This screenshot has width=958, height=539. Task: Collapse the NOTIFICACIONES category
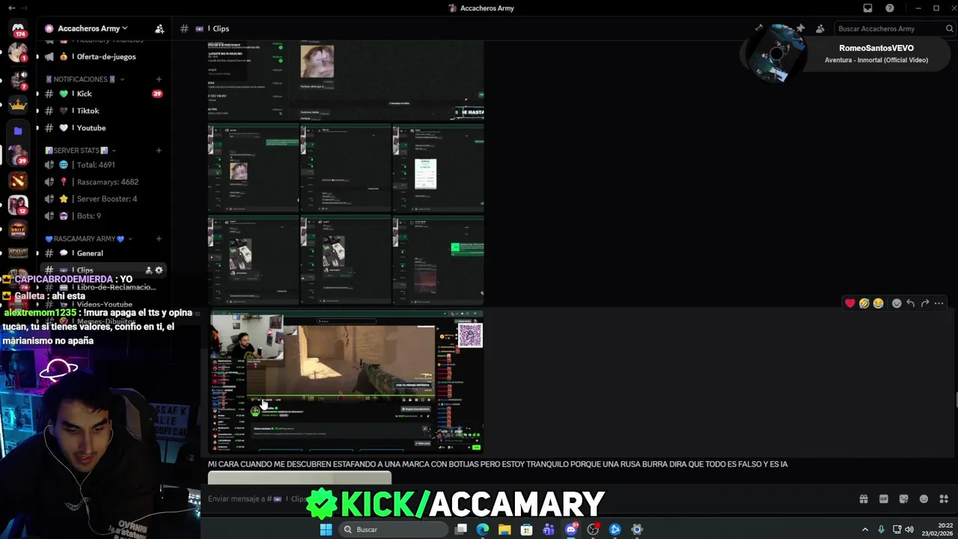[x=85, y=79]
